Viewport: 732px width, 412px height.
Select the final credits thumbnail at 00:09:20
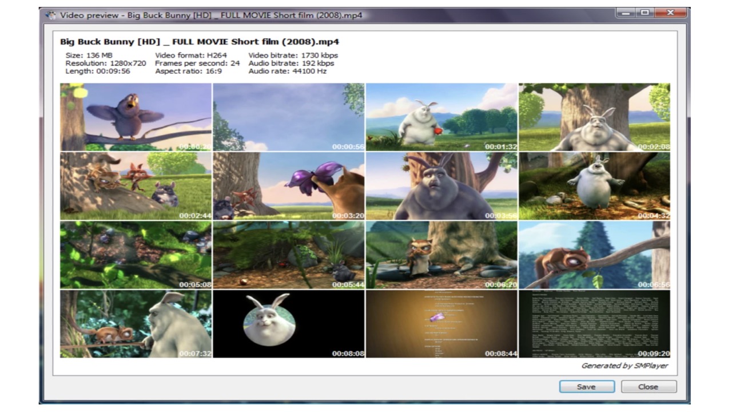[594, 324]
